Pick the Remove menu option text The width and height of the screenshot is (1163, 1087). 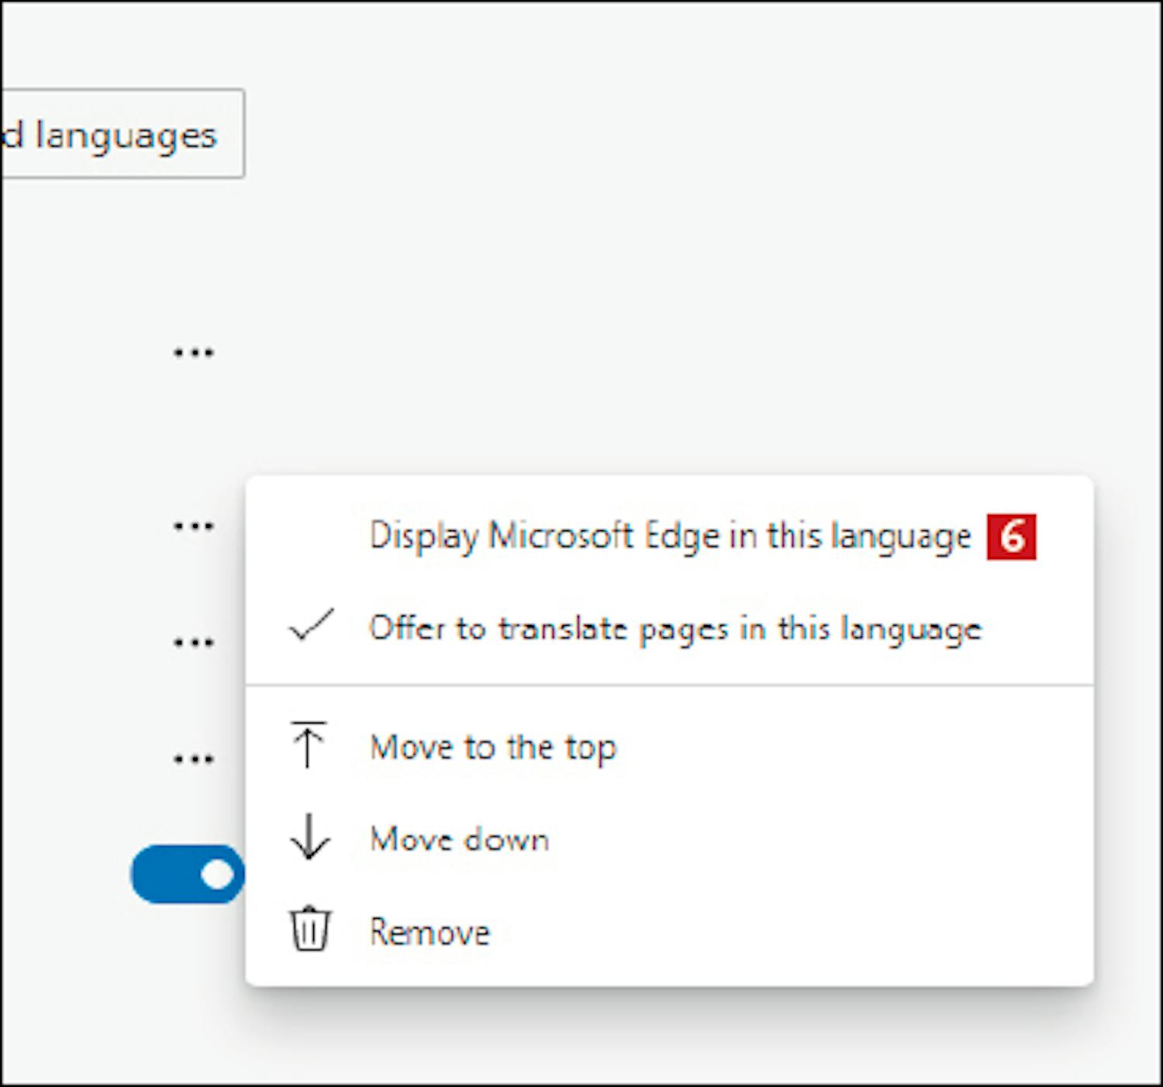[430, 932]
